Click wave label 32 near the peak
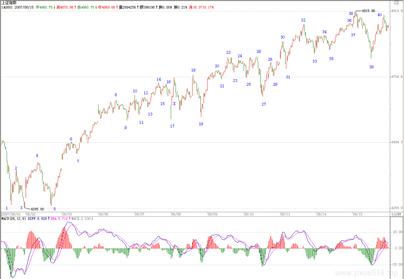The image size is (404, 279). (x=303, y=20)
